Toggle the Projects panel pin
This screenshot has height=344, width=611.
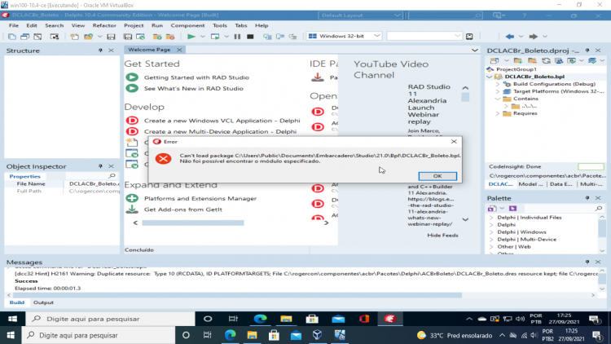click(587, 51)
